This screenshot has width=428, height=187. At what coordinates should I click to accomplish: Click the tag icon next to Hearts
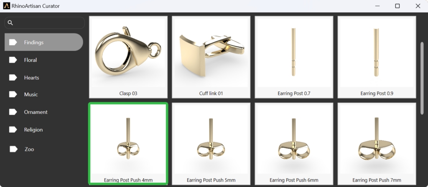(x=13, y=78)
